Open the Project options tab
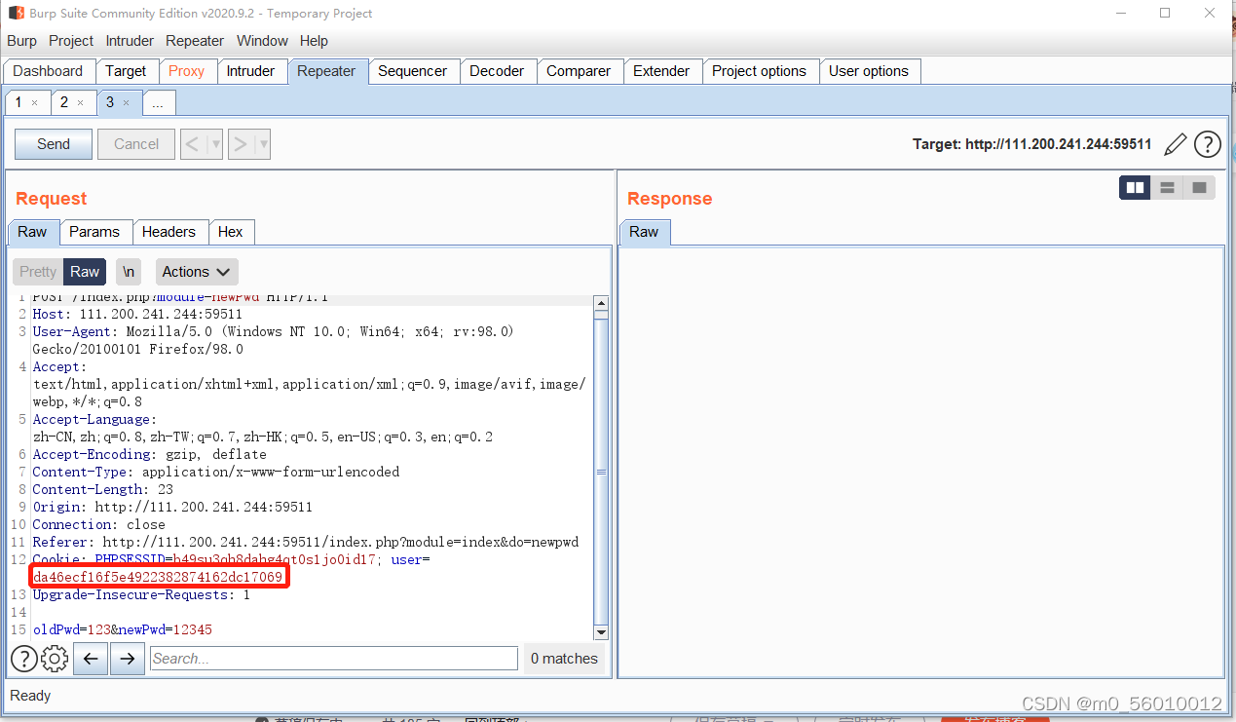Image resolution: width=1236 pixels, height=722 pixels. pos(759,71)
